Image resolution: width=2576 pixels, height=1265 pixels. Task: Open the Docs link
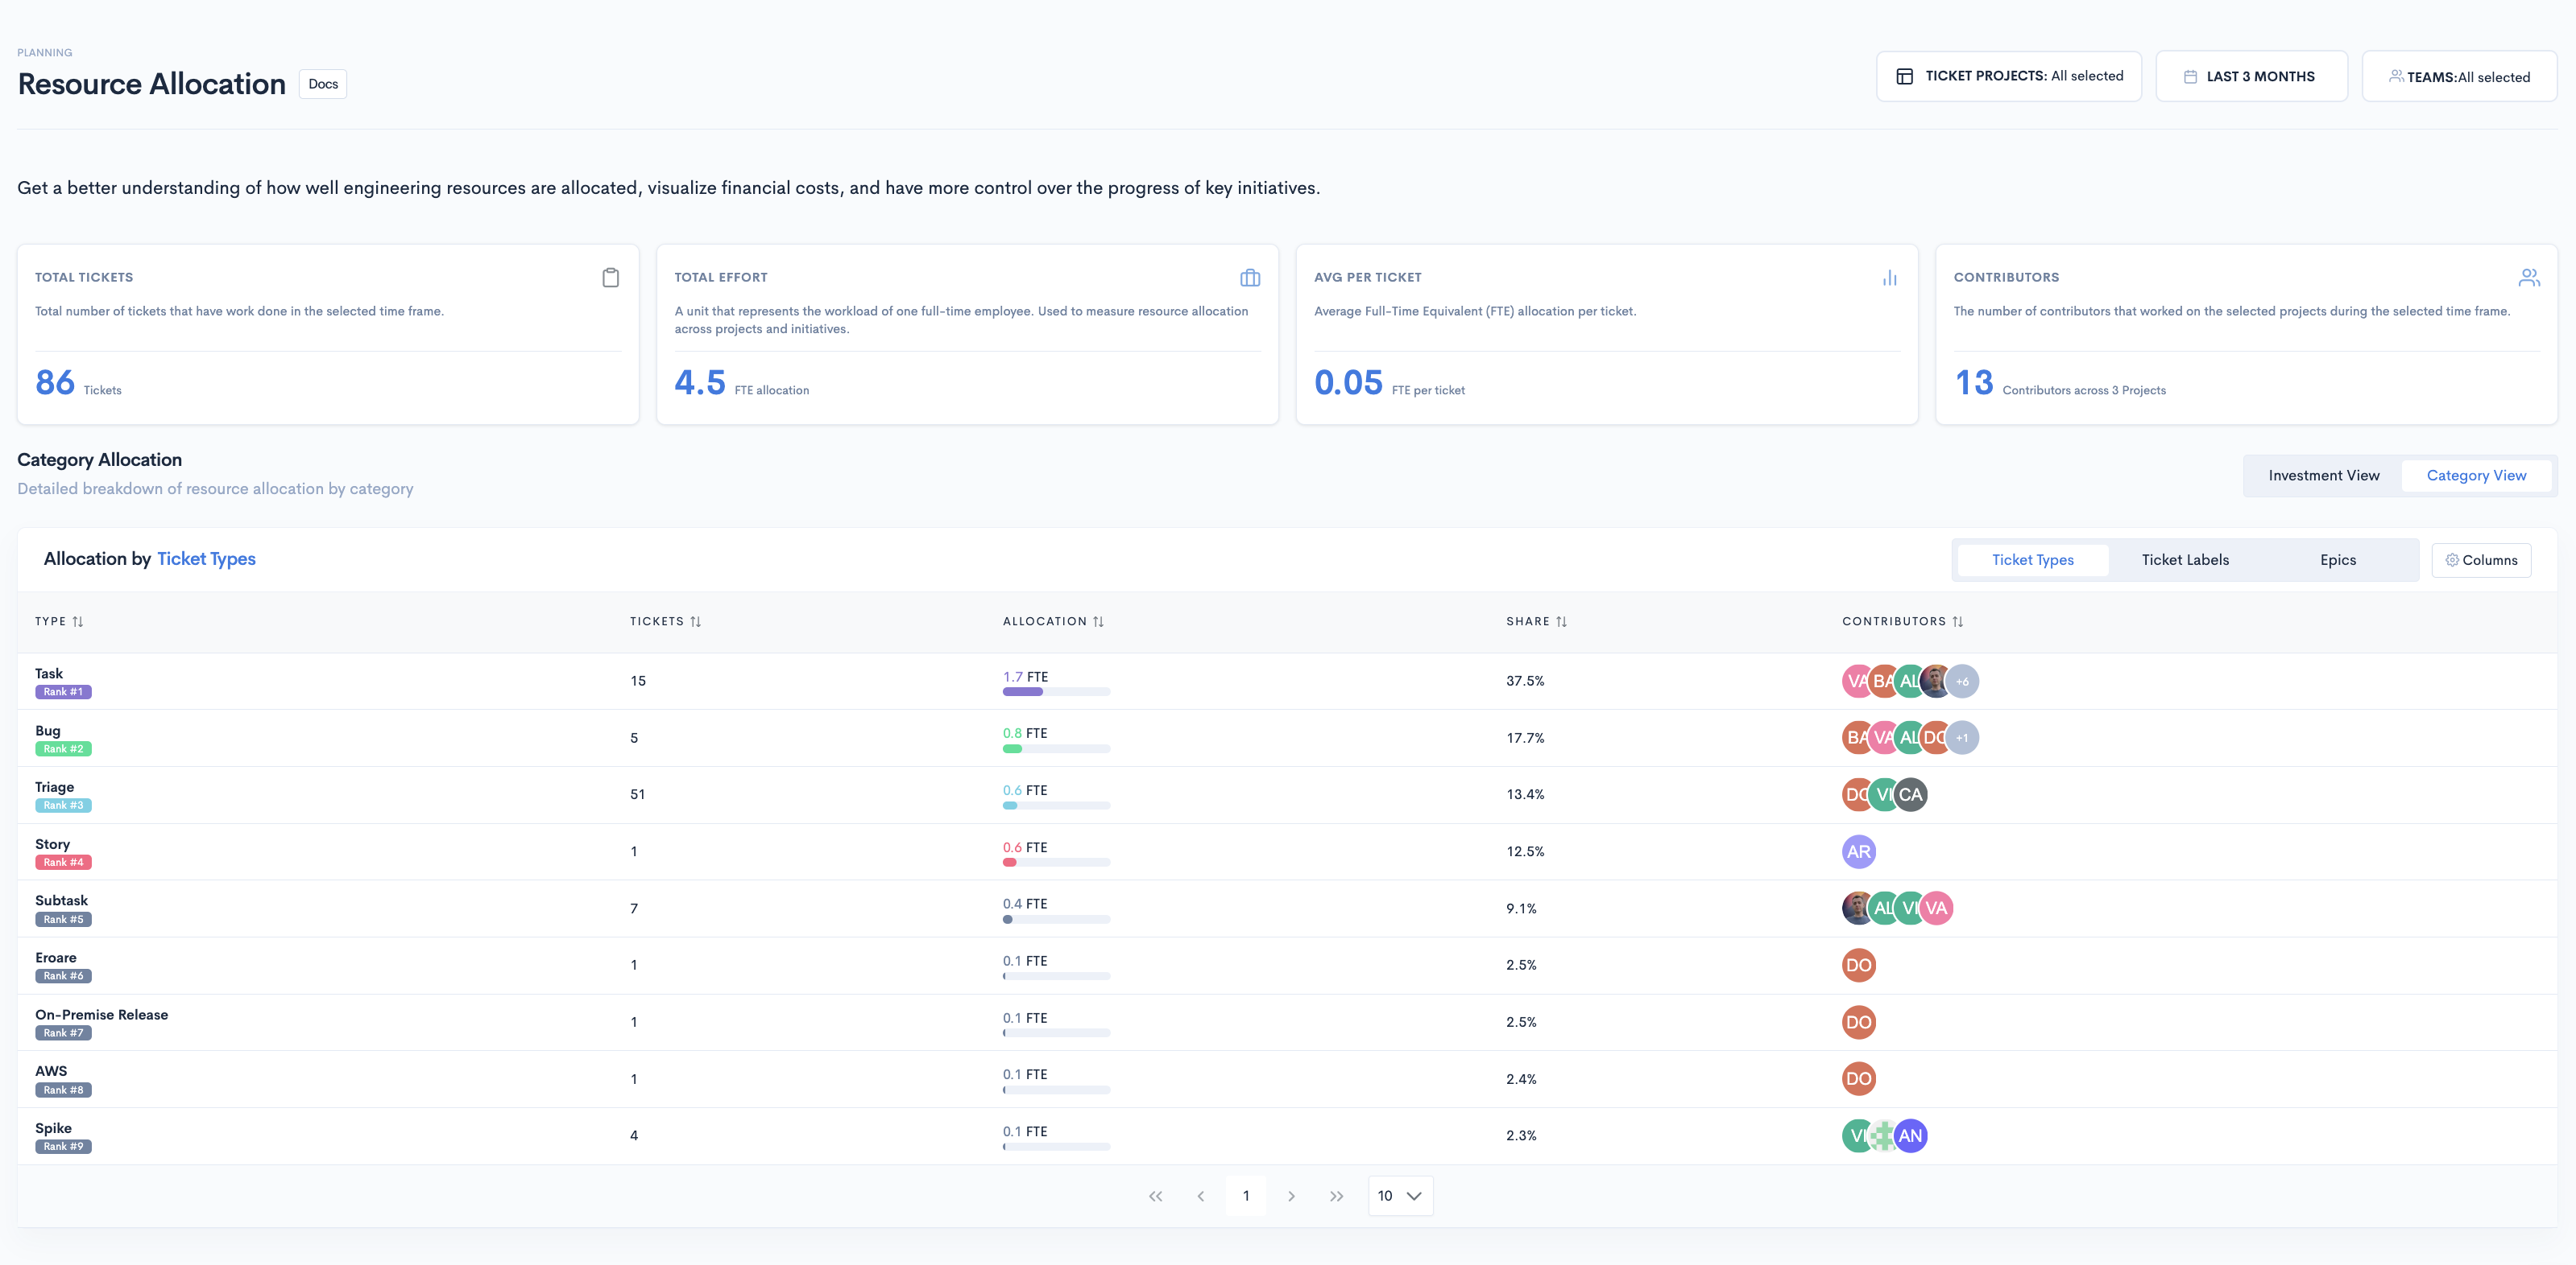point(323,84)
